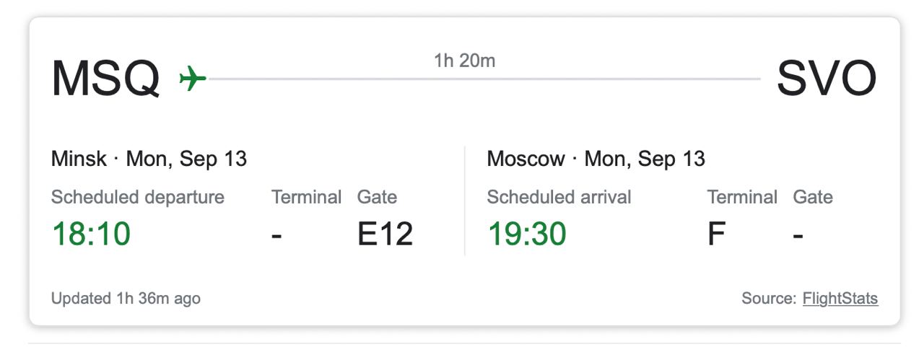Screen dimensions: 924x352
Task: Click the Scheduled arrival label
Action: tap(559, 197)
